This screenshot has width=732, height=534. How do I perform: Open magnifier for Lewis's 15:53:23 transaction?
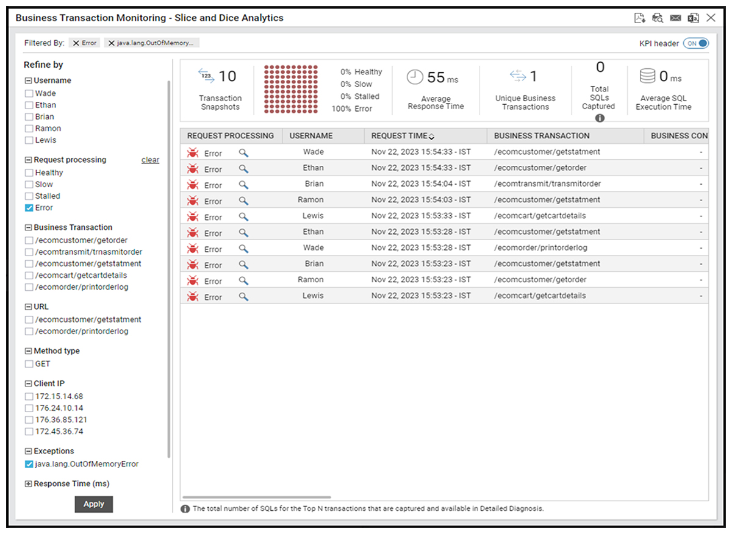243,297
